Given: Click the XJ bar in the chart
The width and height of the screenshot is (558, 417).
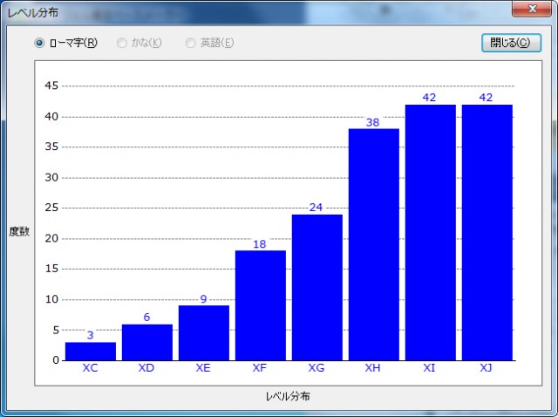Looking at the screenshot, I should pyautogui.click(x=487, y=233).
